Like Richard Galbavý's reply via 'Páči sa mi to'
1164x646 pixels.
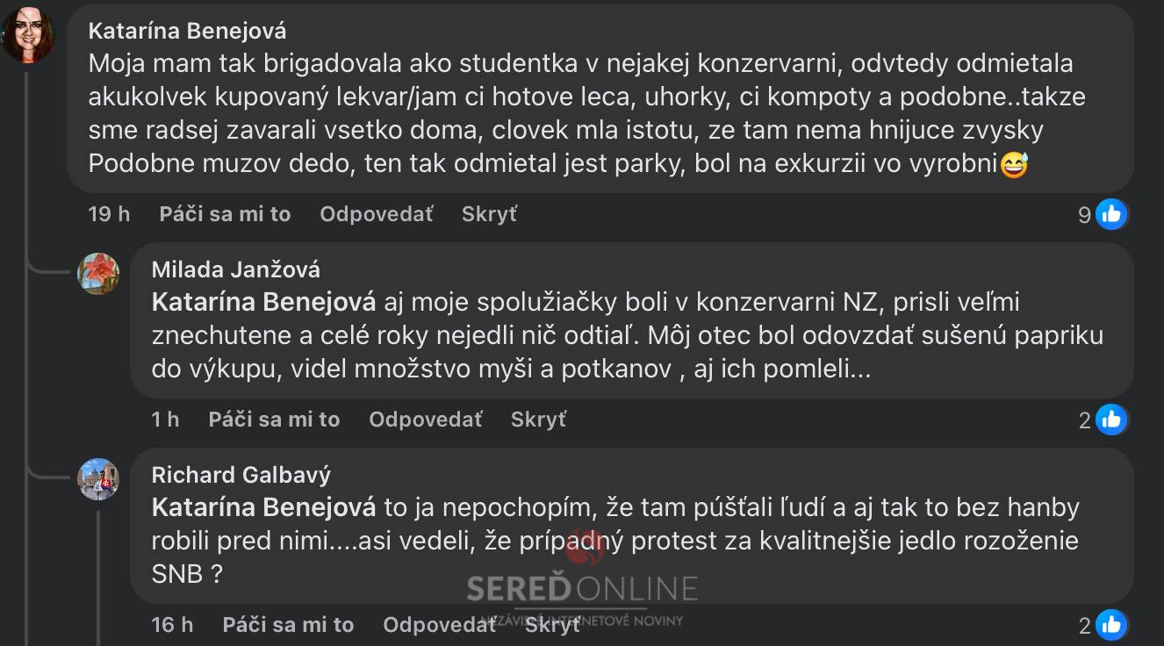point(288,625)
